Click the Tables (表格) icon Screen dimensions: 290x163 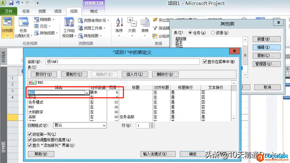145,22
